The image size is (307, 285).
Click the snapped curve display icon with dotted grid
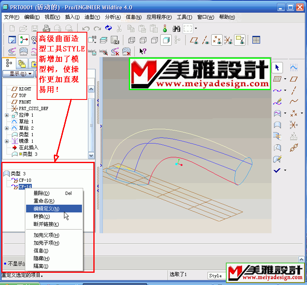pyautogui.click(x=294, y=68)
